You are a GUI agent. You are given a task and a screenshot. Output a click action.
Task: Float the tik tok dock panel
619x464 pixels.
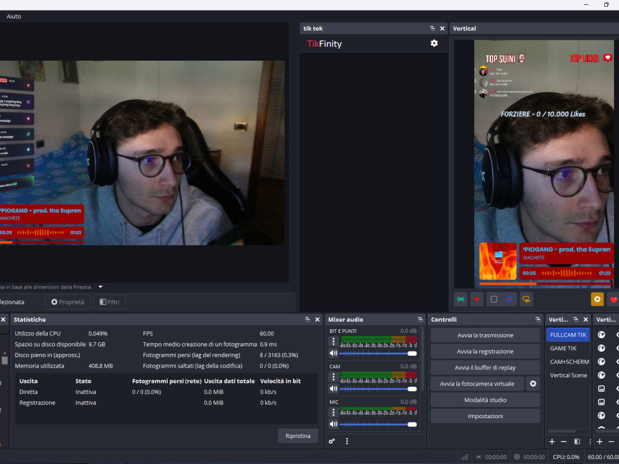click(432, 28)
